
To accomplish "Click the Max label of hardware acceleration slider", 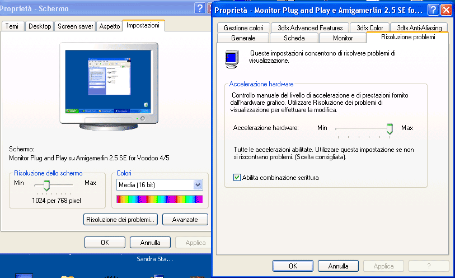I will tap(407, 128).
